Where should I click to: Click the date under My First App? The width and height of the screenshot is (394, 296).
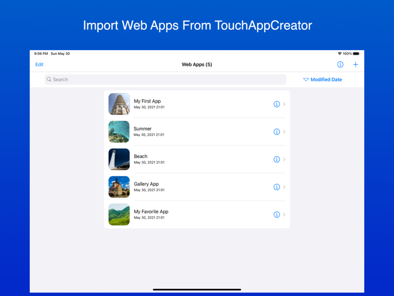point(149,107)
